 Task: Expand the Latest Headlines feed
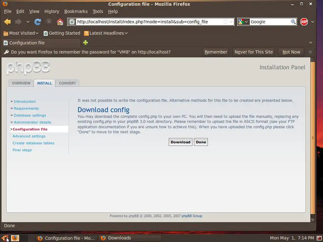(106, 33)
